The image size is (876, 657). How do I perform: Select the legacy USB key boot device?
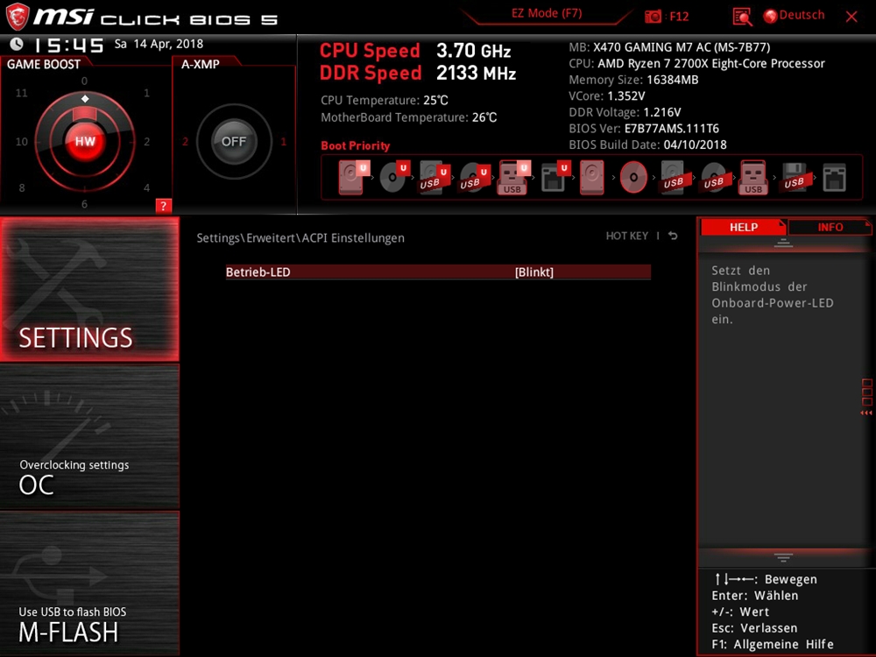coord(753,177)
